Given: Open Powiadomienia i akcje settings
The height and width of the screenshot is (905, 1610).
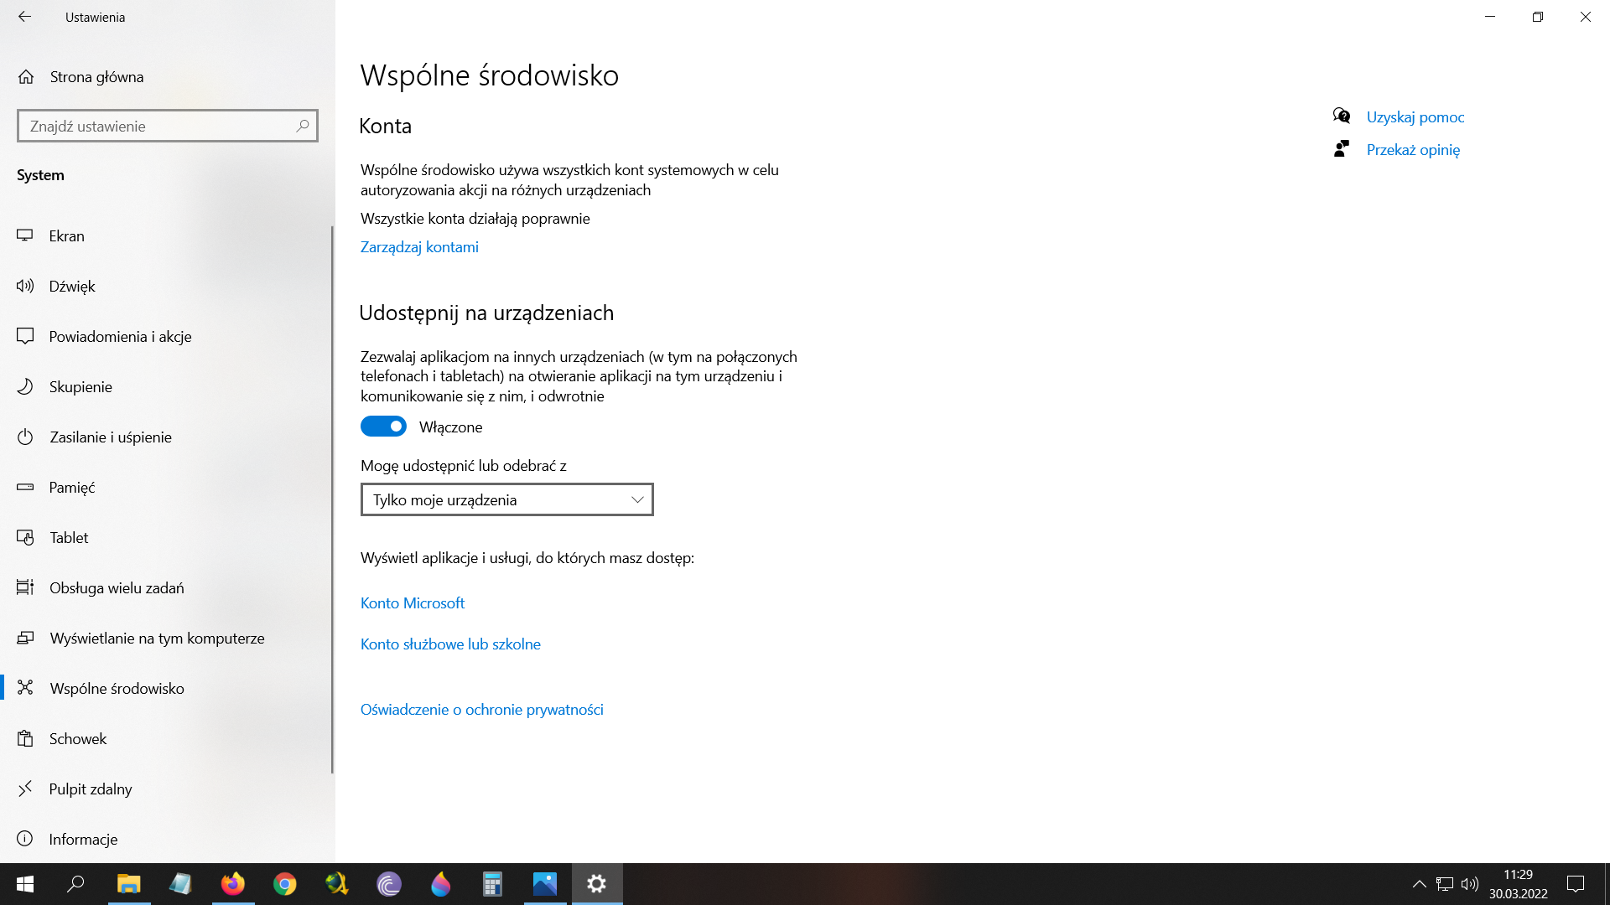Looking at the screenshot, I should click(120, 336).
